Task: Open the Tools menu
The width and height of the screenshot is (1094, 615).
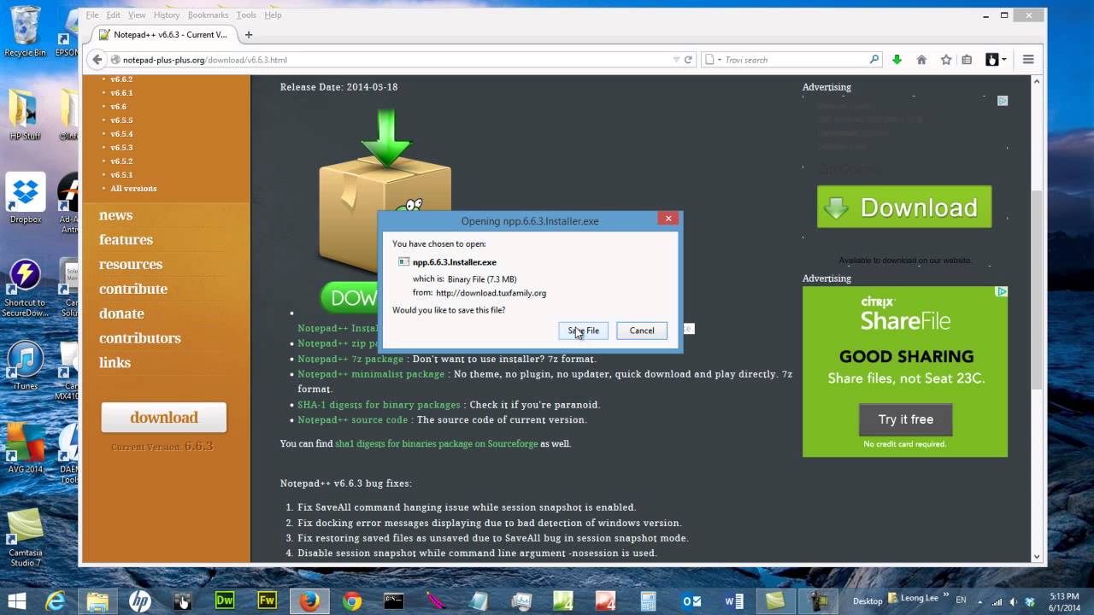Action: pyautogui.click(x=246, y=15)
